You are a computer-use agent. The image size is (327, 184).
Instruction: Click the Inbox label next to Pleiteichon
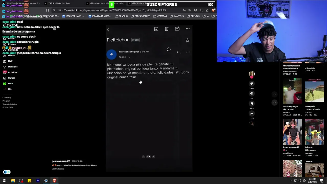(135, 40)
